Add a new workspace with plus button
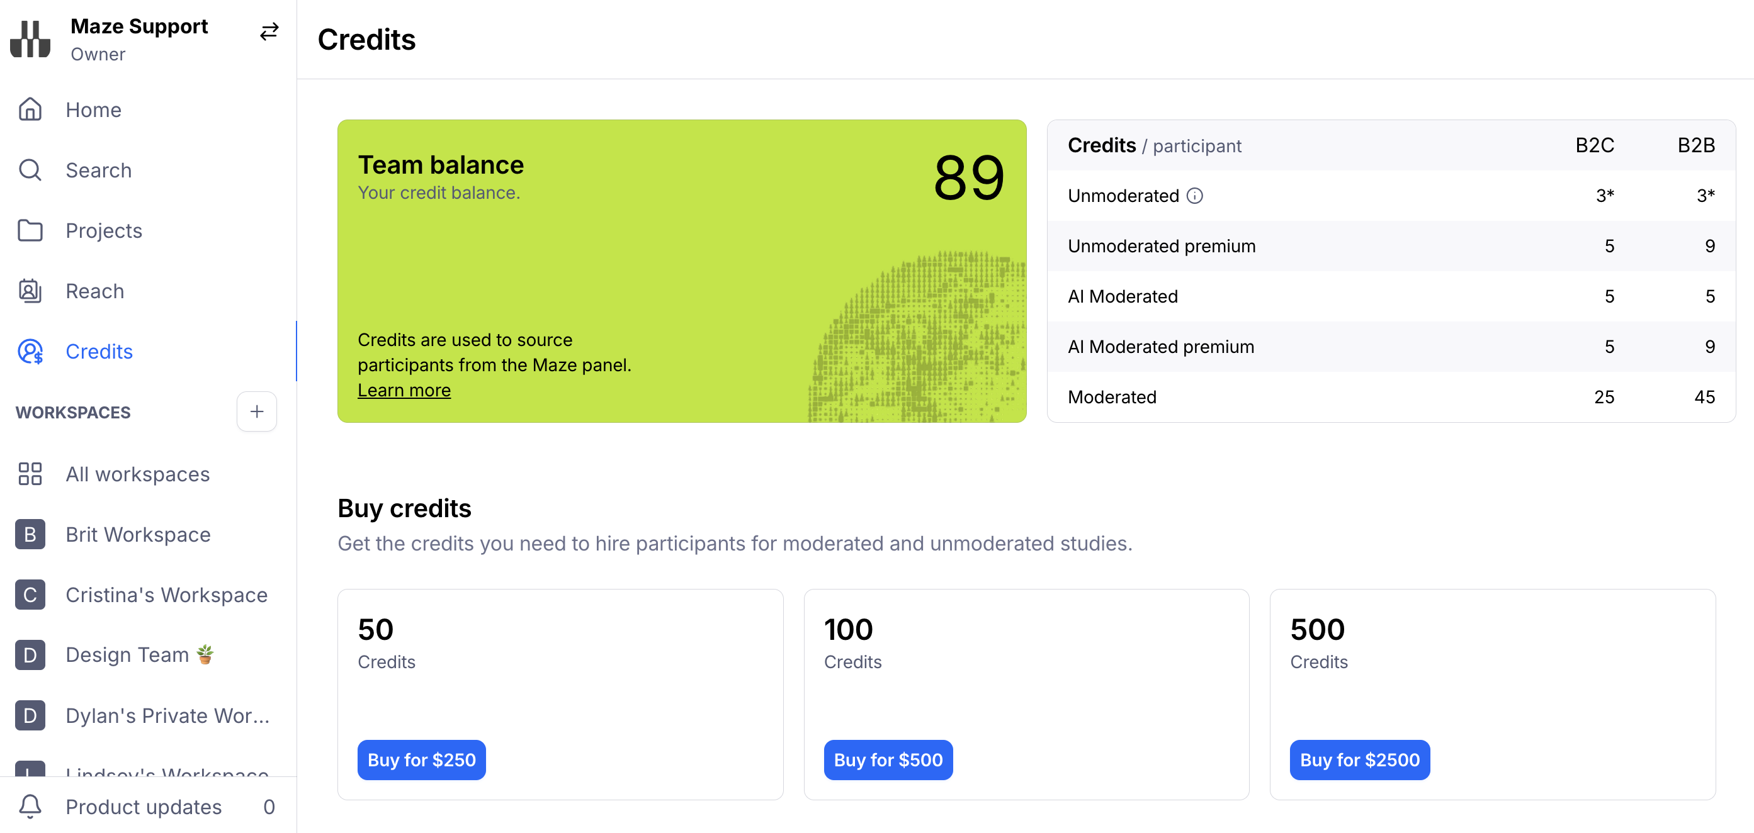Image resolution: width=1754 pixels, height=833 pixels. 257,411
